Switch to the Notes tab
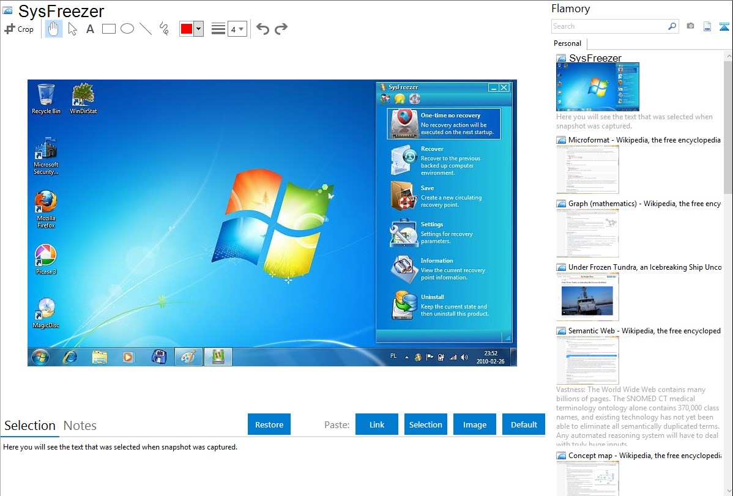 (80, 426)
